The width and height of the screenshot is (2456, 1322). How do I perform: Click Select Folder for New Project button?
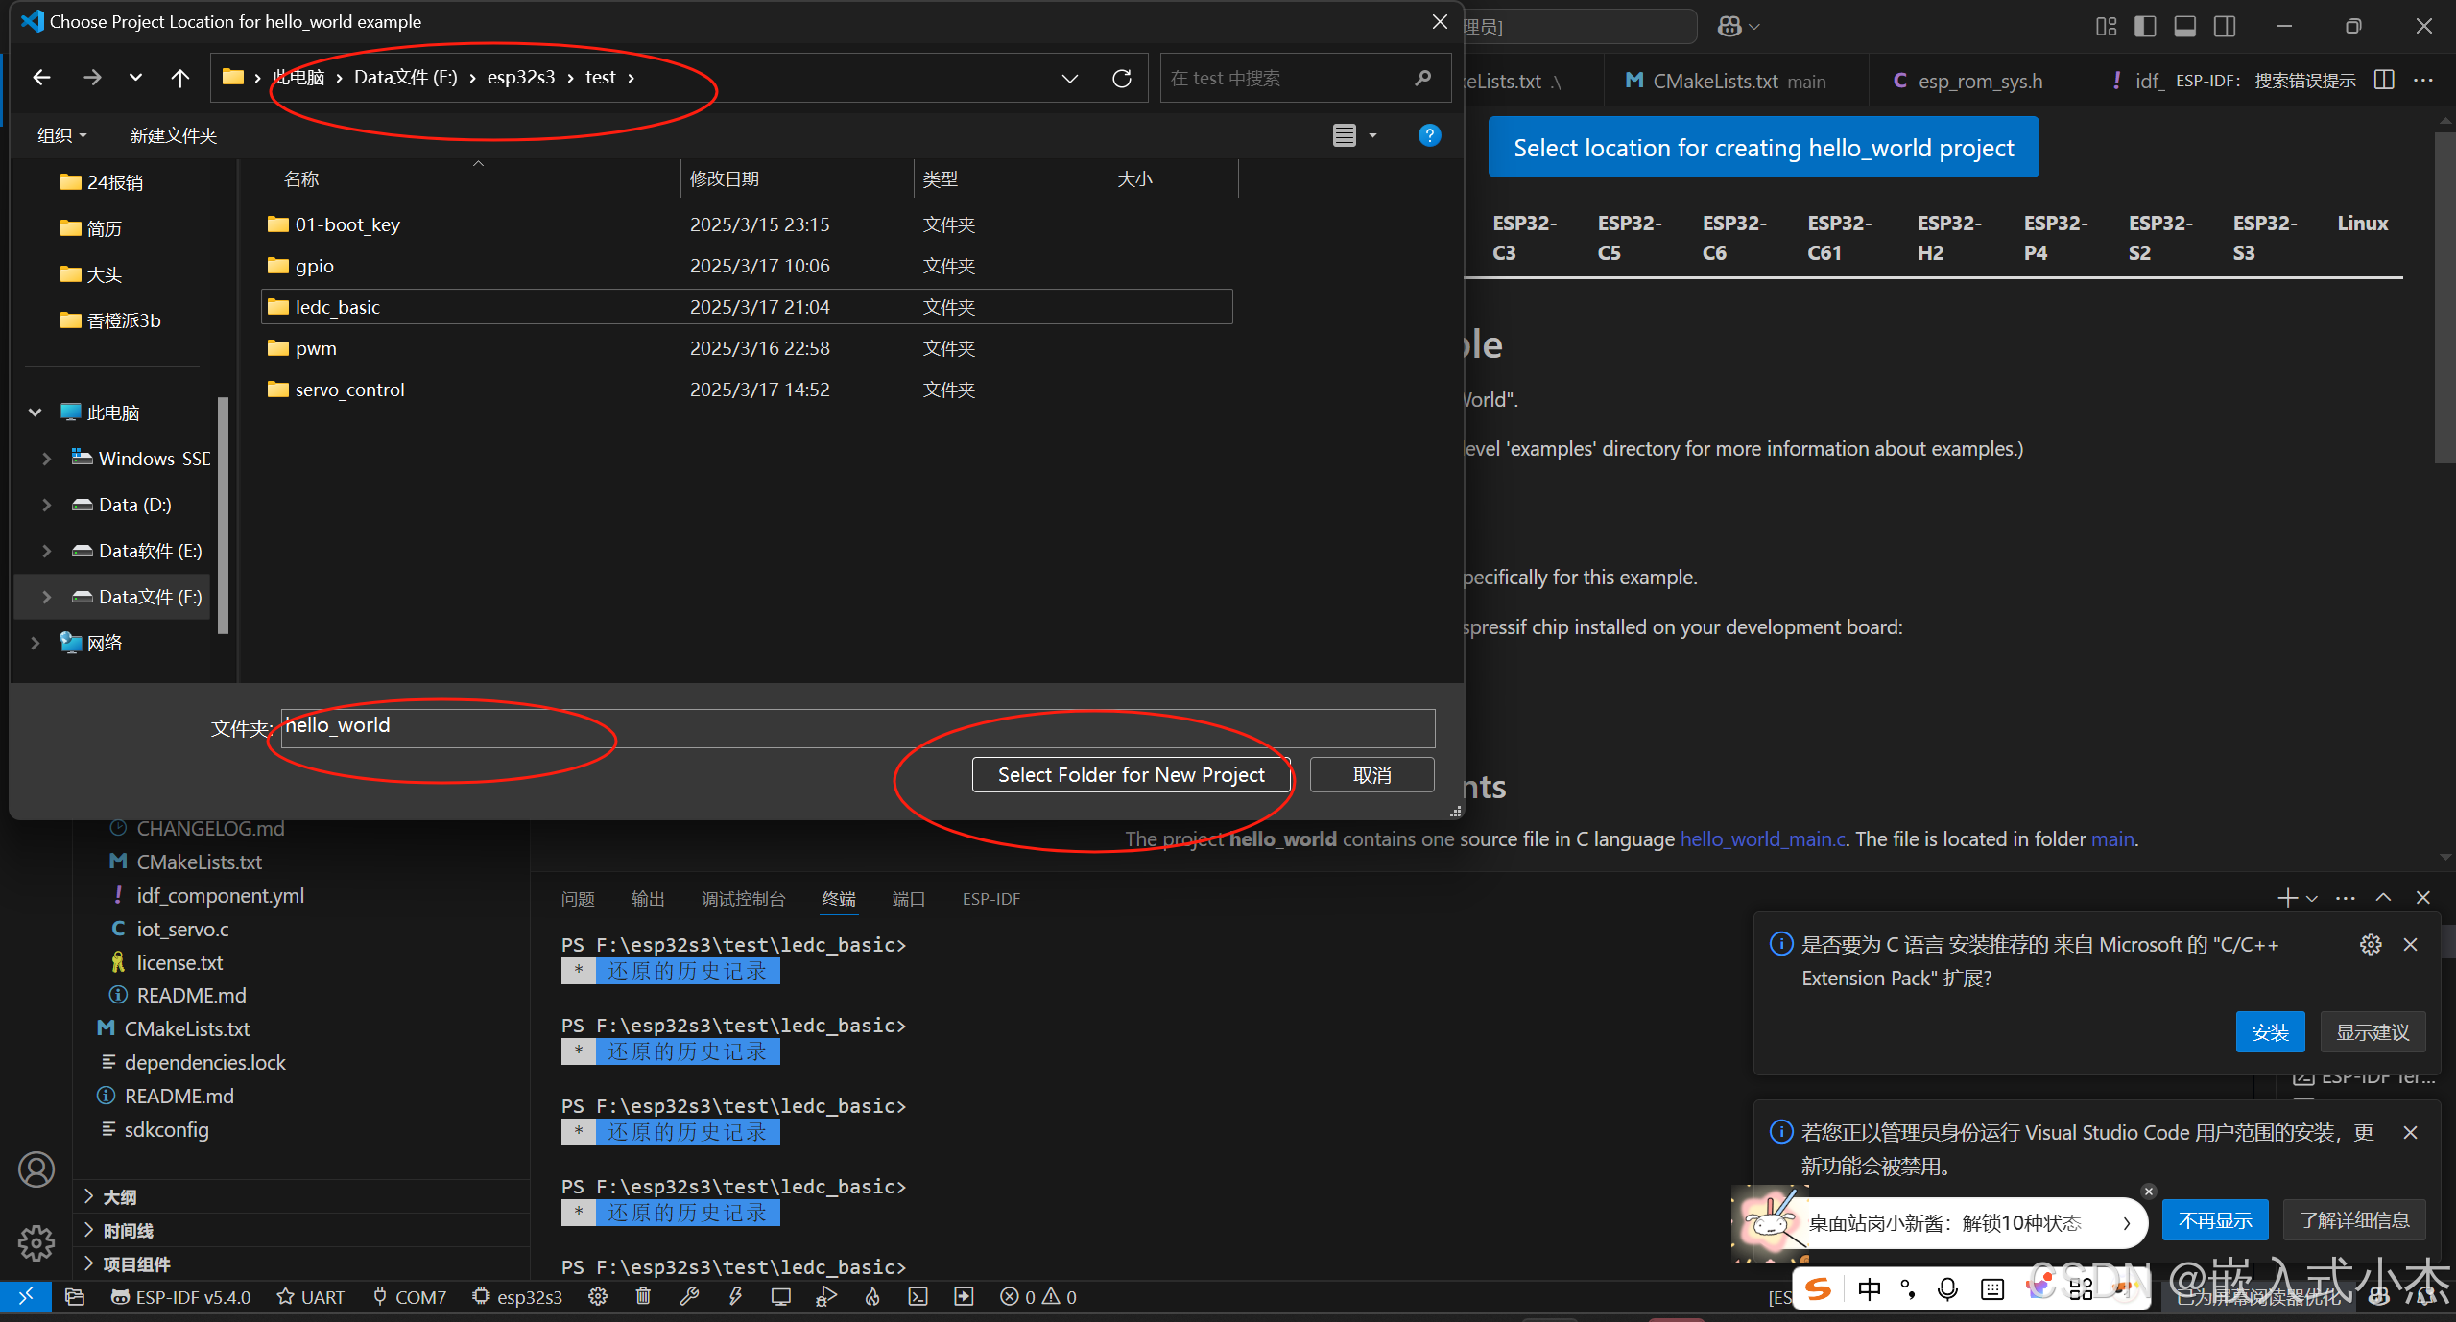tap(1131, 775)
